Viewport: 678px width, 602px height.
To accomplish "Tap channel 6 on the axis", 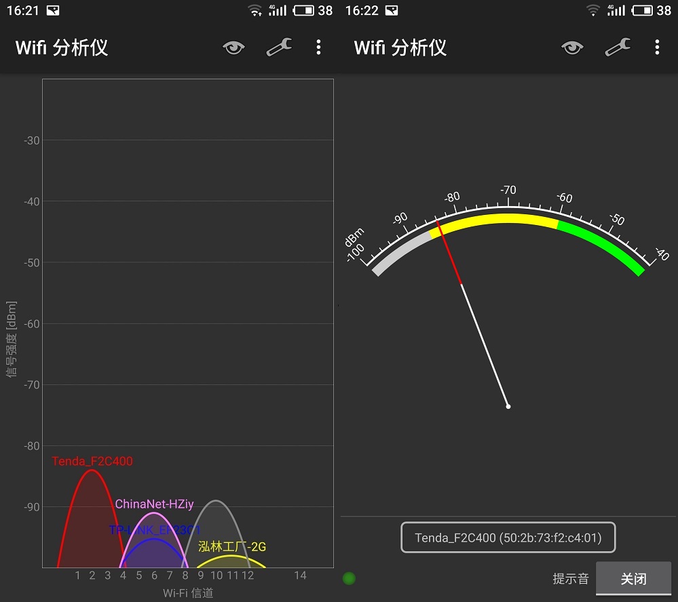I will tap(154, 576).
